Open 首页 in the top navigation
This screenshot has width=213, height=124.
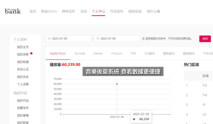33,12
